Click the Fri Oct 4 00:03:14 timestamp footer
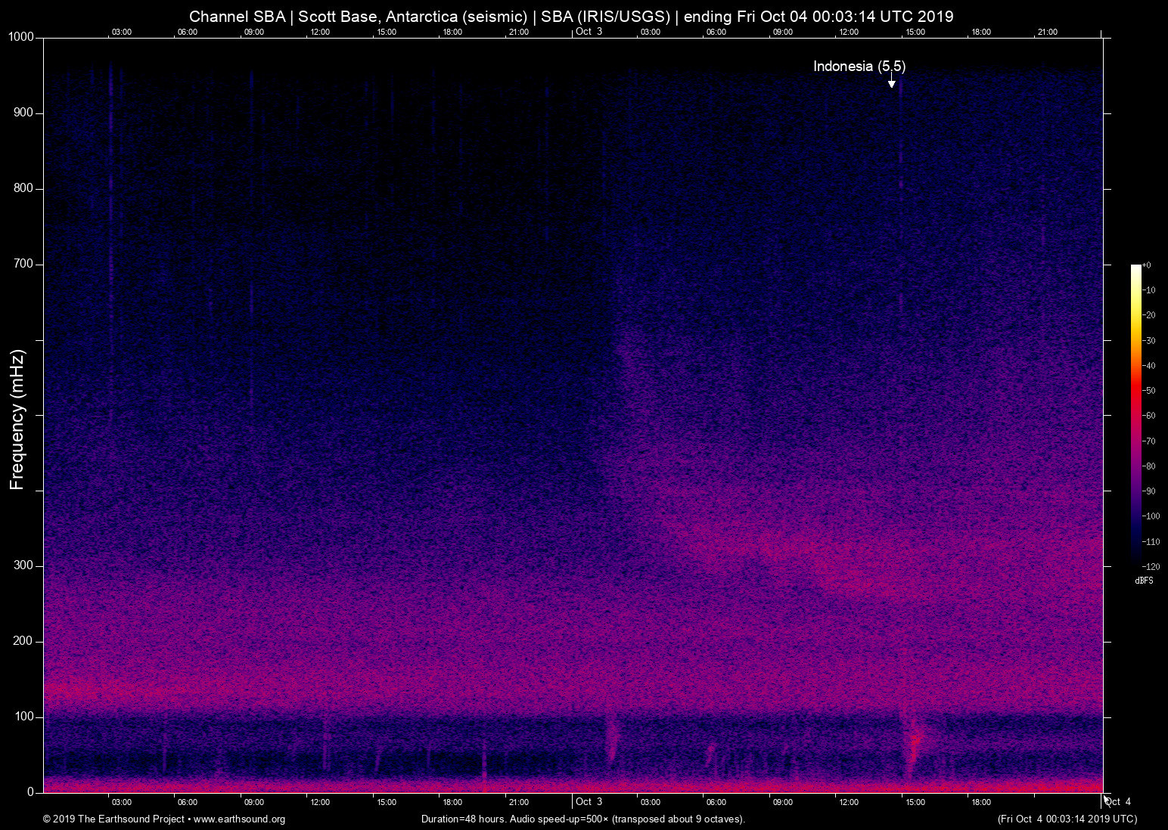 (x=1067, y=819)
